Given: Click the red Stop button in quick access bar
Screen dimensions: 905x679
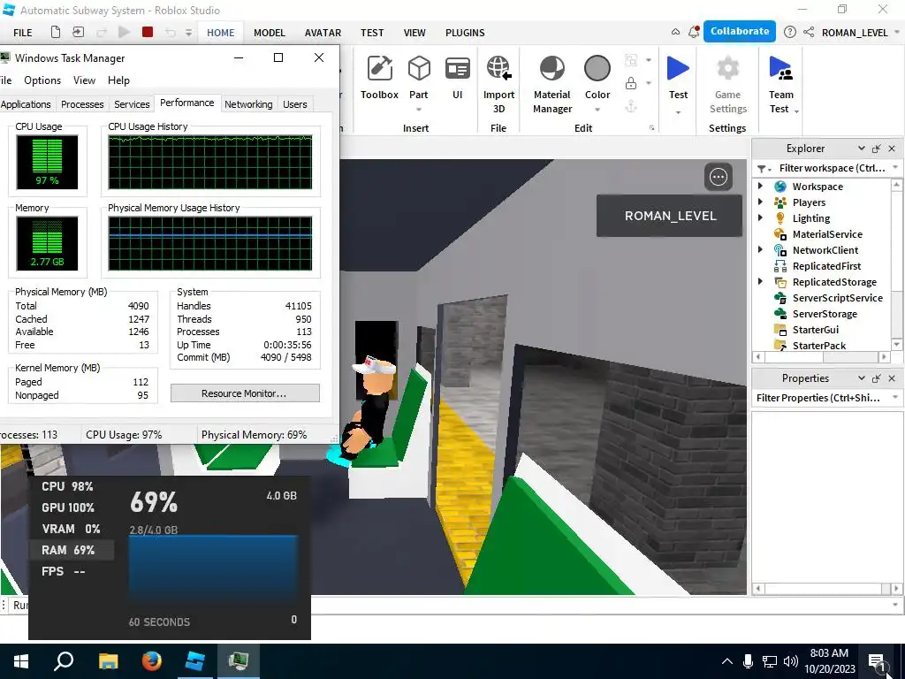Looking at the screenshot, I should (x=148, y=32).
